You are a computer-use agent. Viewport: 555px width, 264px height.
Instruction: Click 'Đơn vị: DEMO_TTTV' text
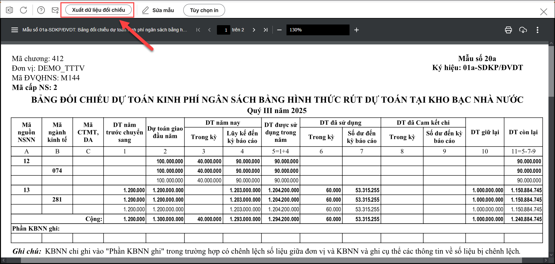pyautogui.click(x=48, y=68)
